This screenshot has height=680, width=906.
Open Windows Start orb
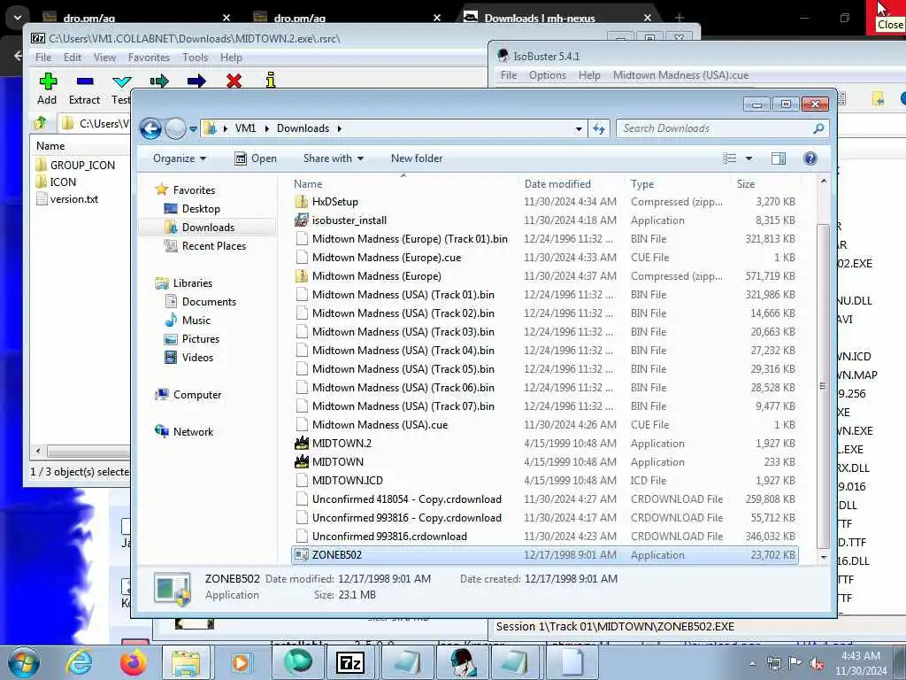pyautogui.click(x=24, y=662)
